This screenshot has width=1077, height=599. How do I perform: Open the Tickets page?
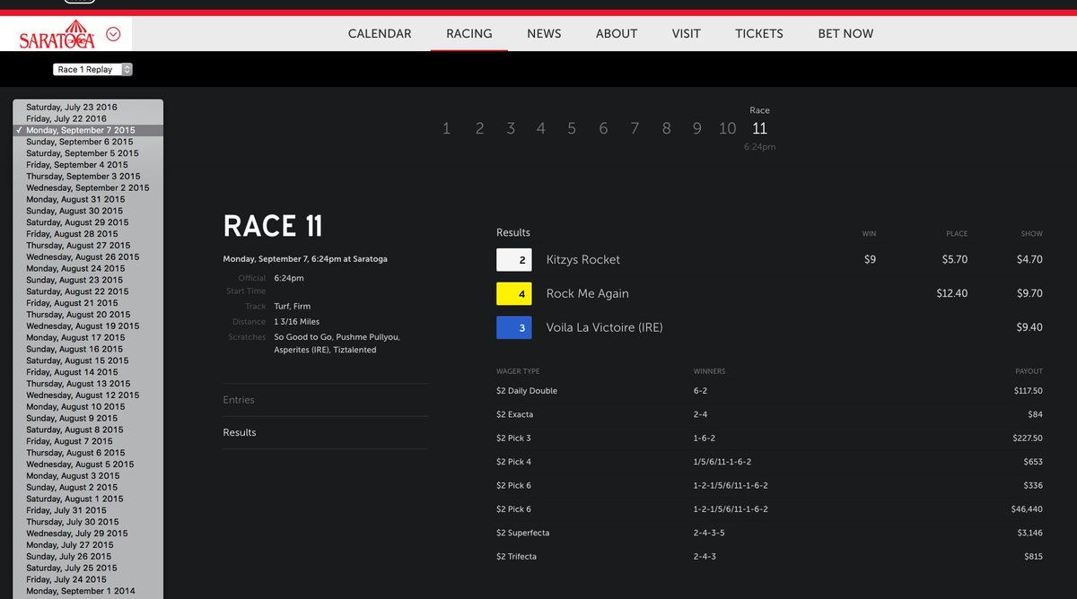tap(758, 33)
